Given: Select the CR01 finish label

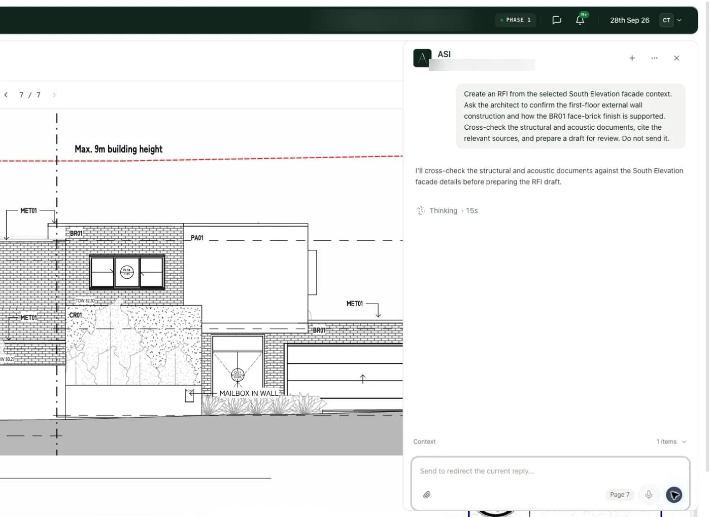Looking at the screenshot, I should [76, 315].
